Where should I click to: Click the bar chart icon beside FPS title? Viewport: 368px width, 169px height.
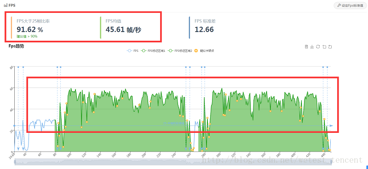pyautogui.click(x=6, y=5)
